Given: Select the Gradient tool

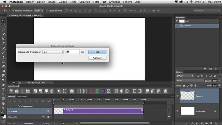Looking at the screenshot, I should coord(3,71).
